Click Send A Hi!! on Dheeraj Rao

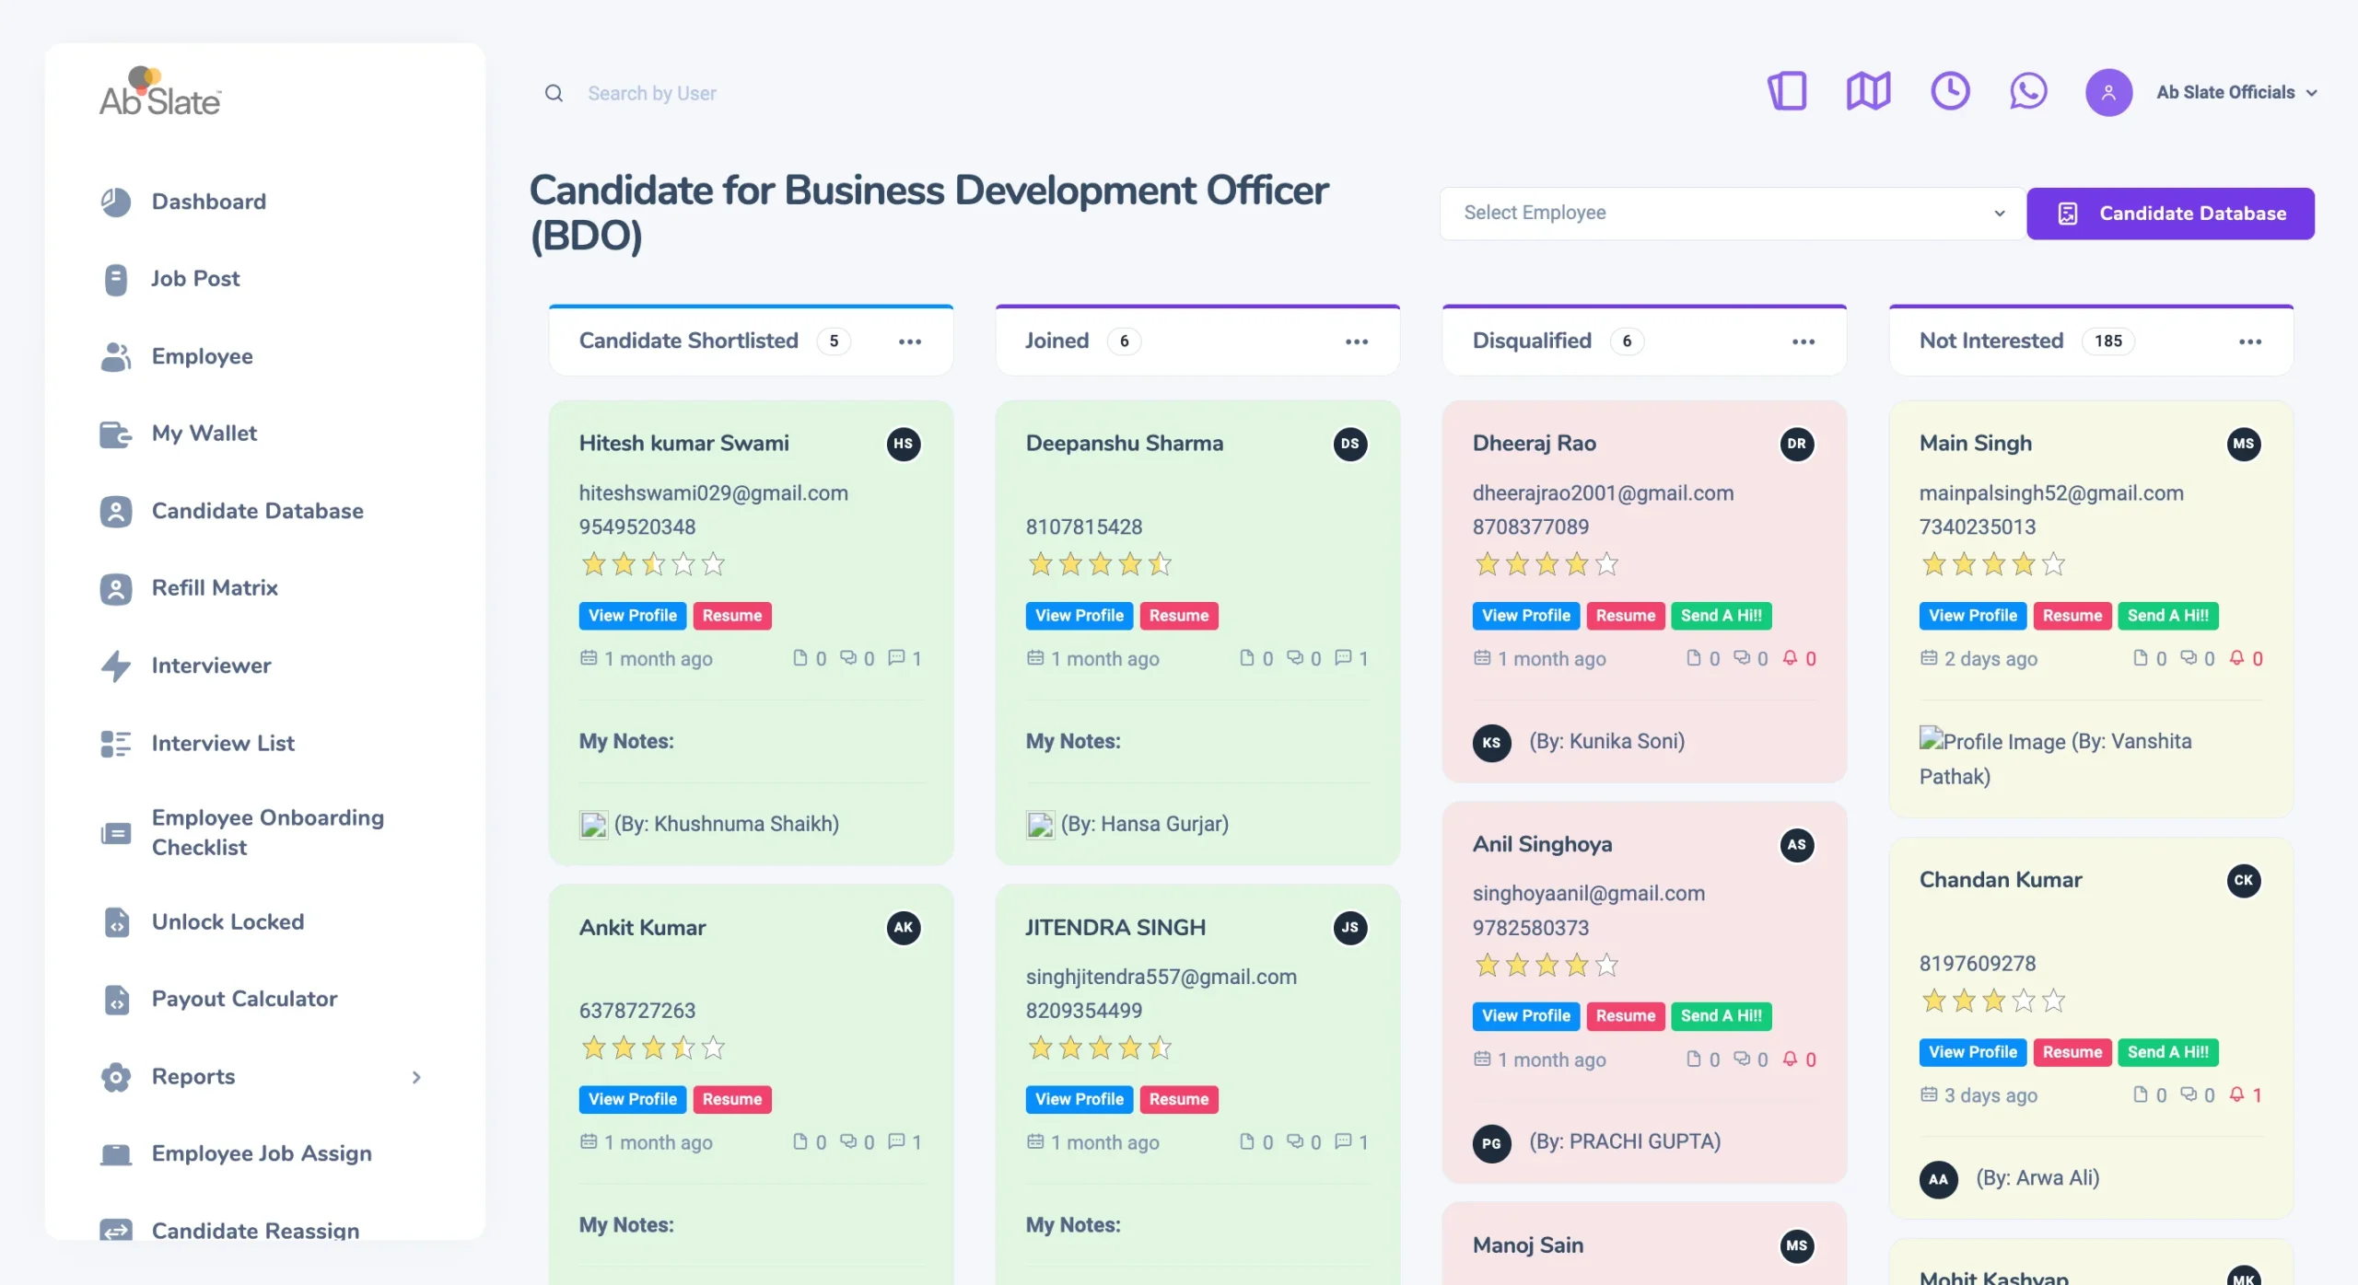click(1721, 615)
